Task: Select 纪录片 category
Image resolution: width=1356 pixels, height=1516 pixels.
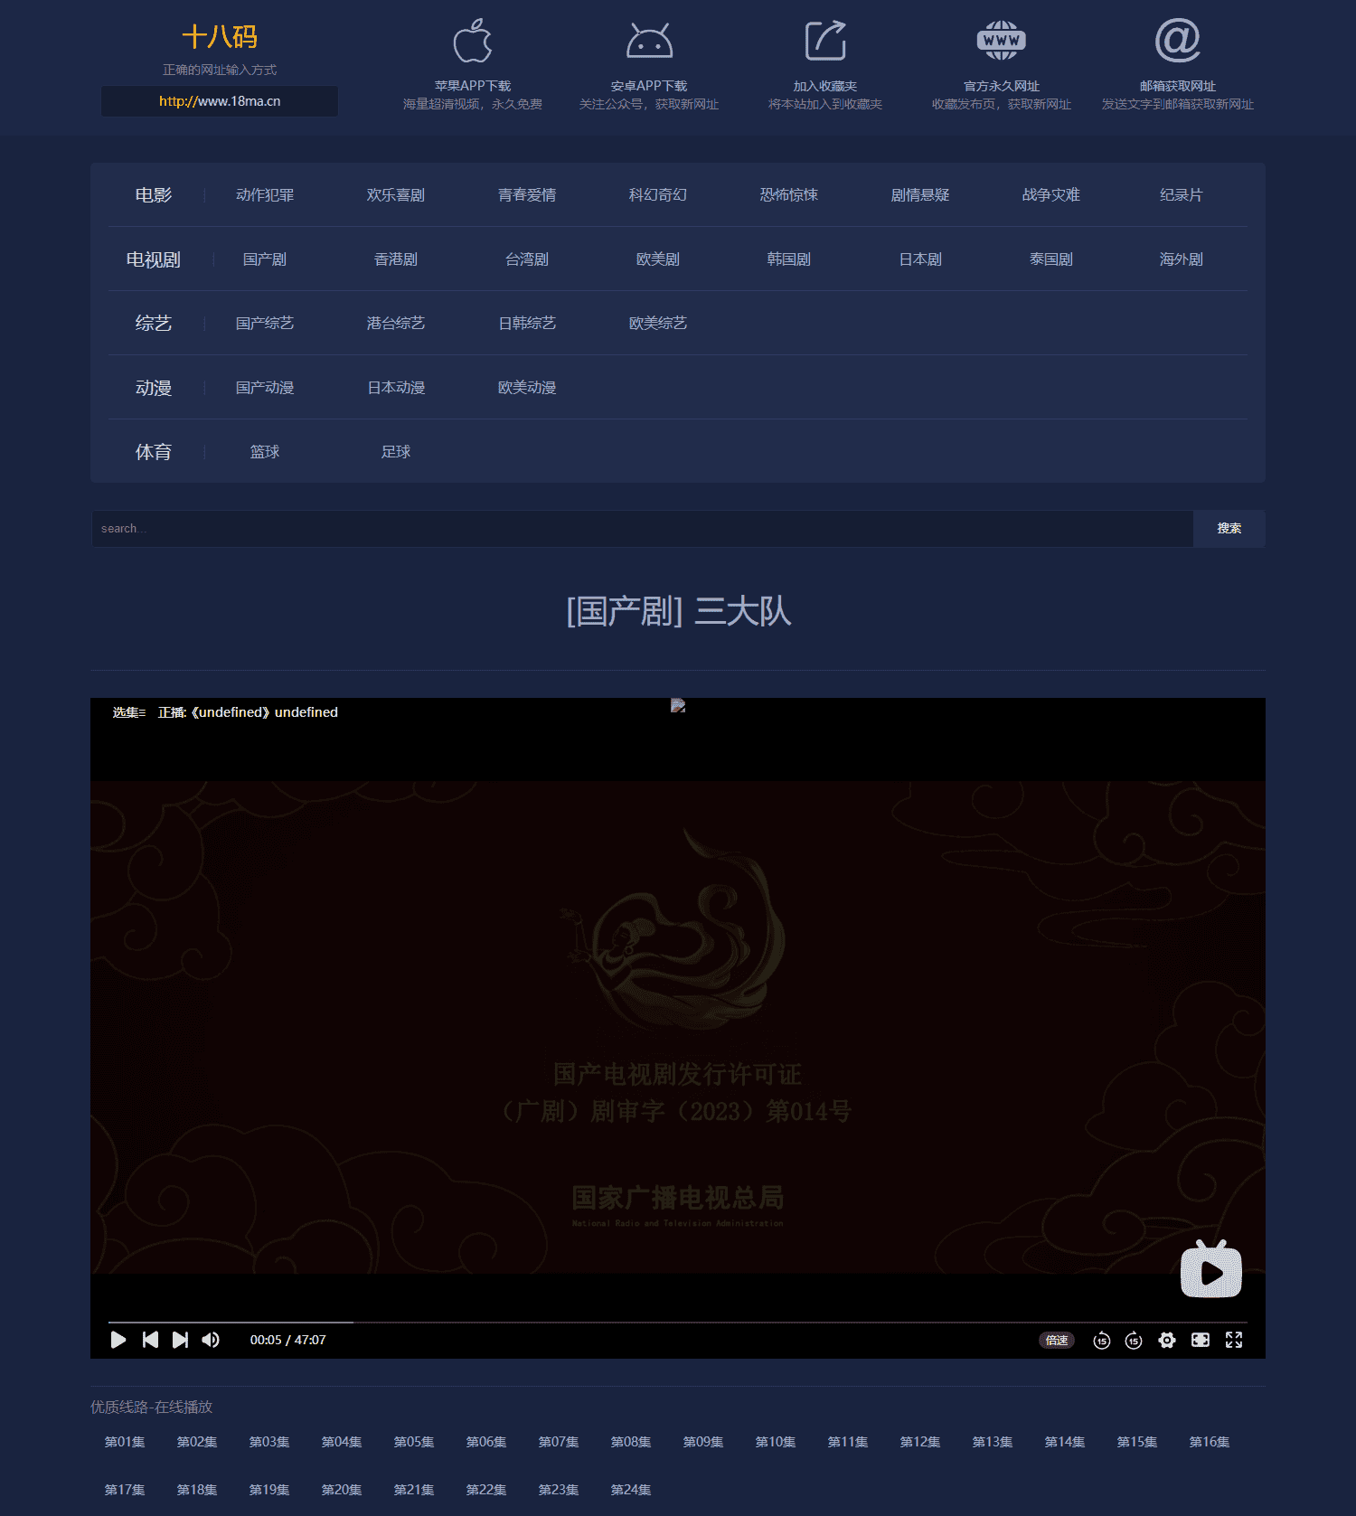Action: point(1182,195)
